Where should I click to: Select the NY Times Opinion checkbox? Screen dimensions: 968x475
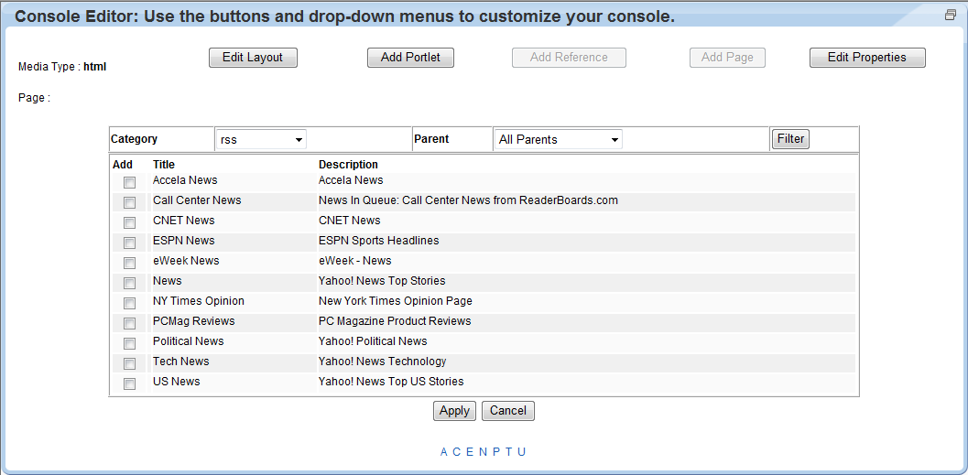(x=129, y=303)
